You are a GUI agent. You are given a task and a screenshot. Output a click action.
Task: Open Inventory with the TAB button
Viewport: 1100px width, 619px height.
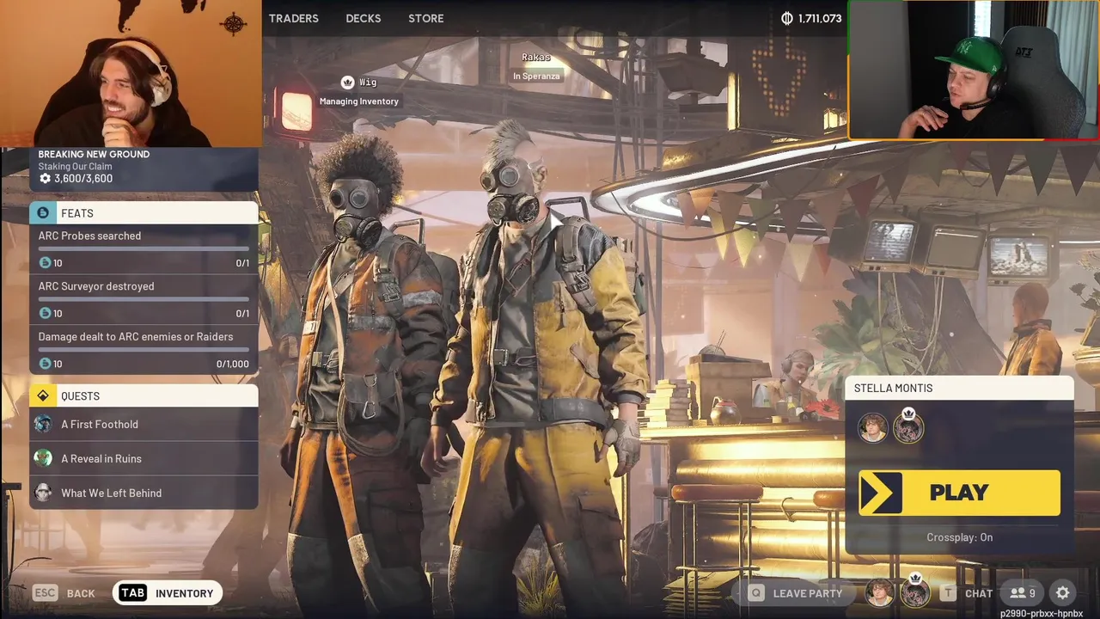point(168,593)
